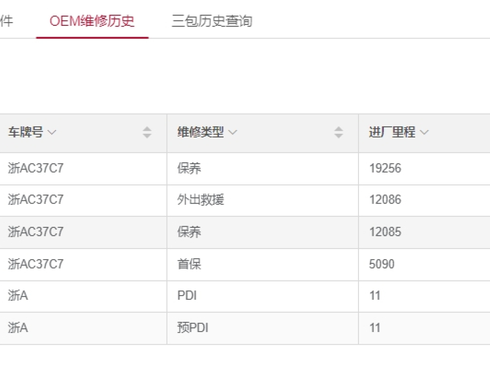The image size is (490, 368).
Task: Click the 外出救援 repair type cell
Action: click(200, 200)
